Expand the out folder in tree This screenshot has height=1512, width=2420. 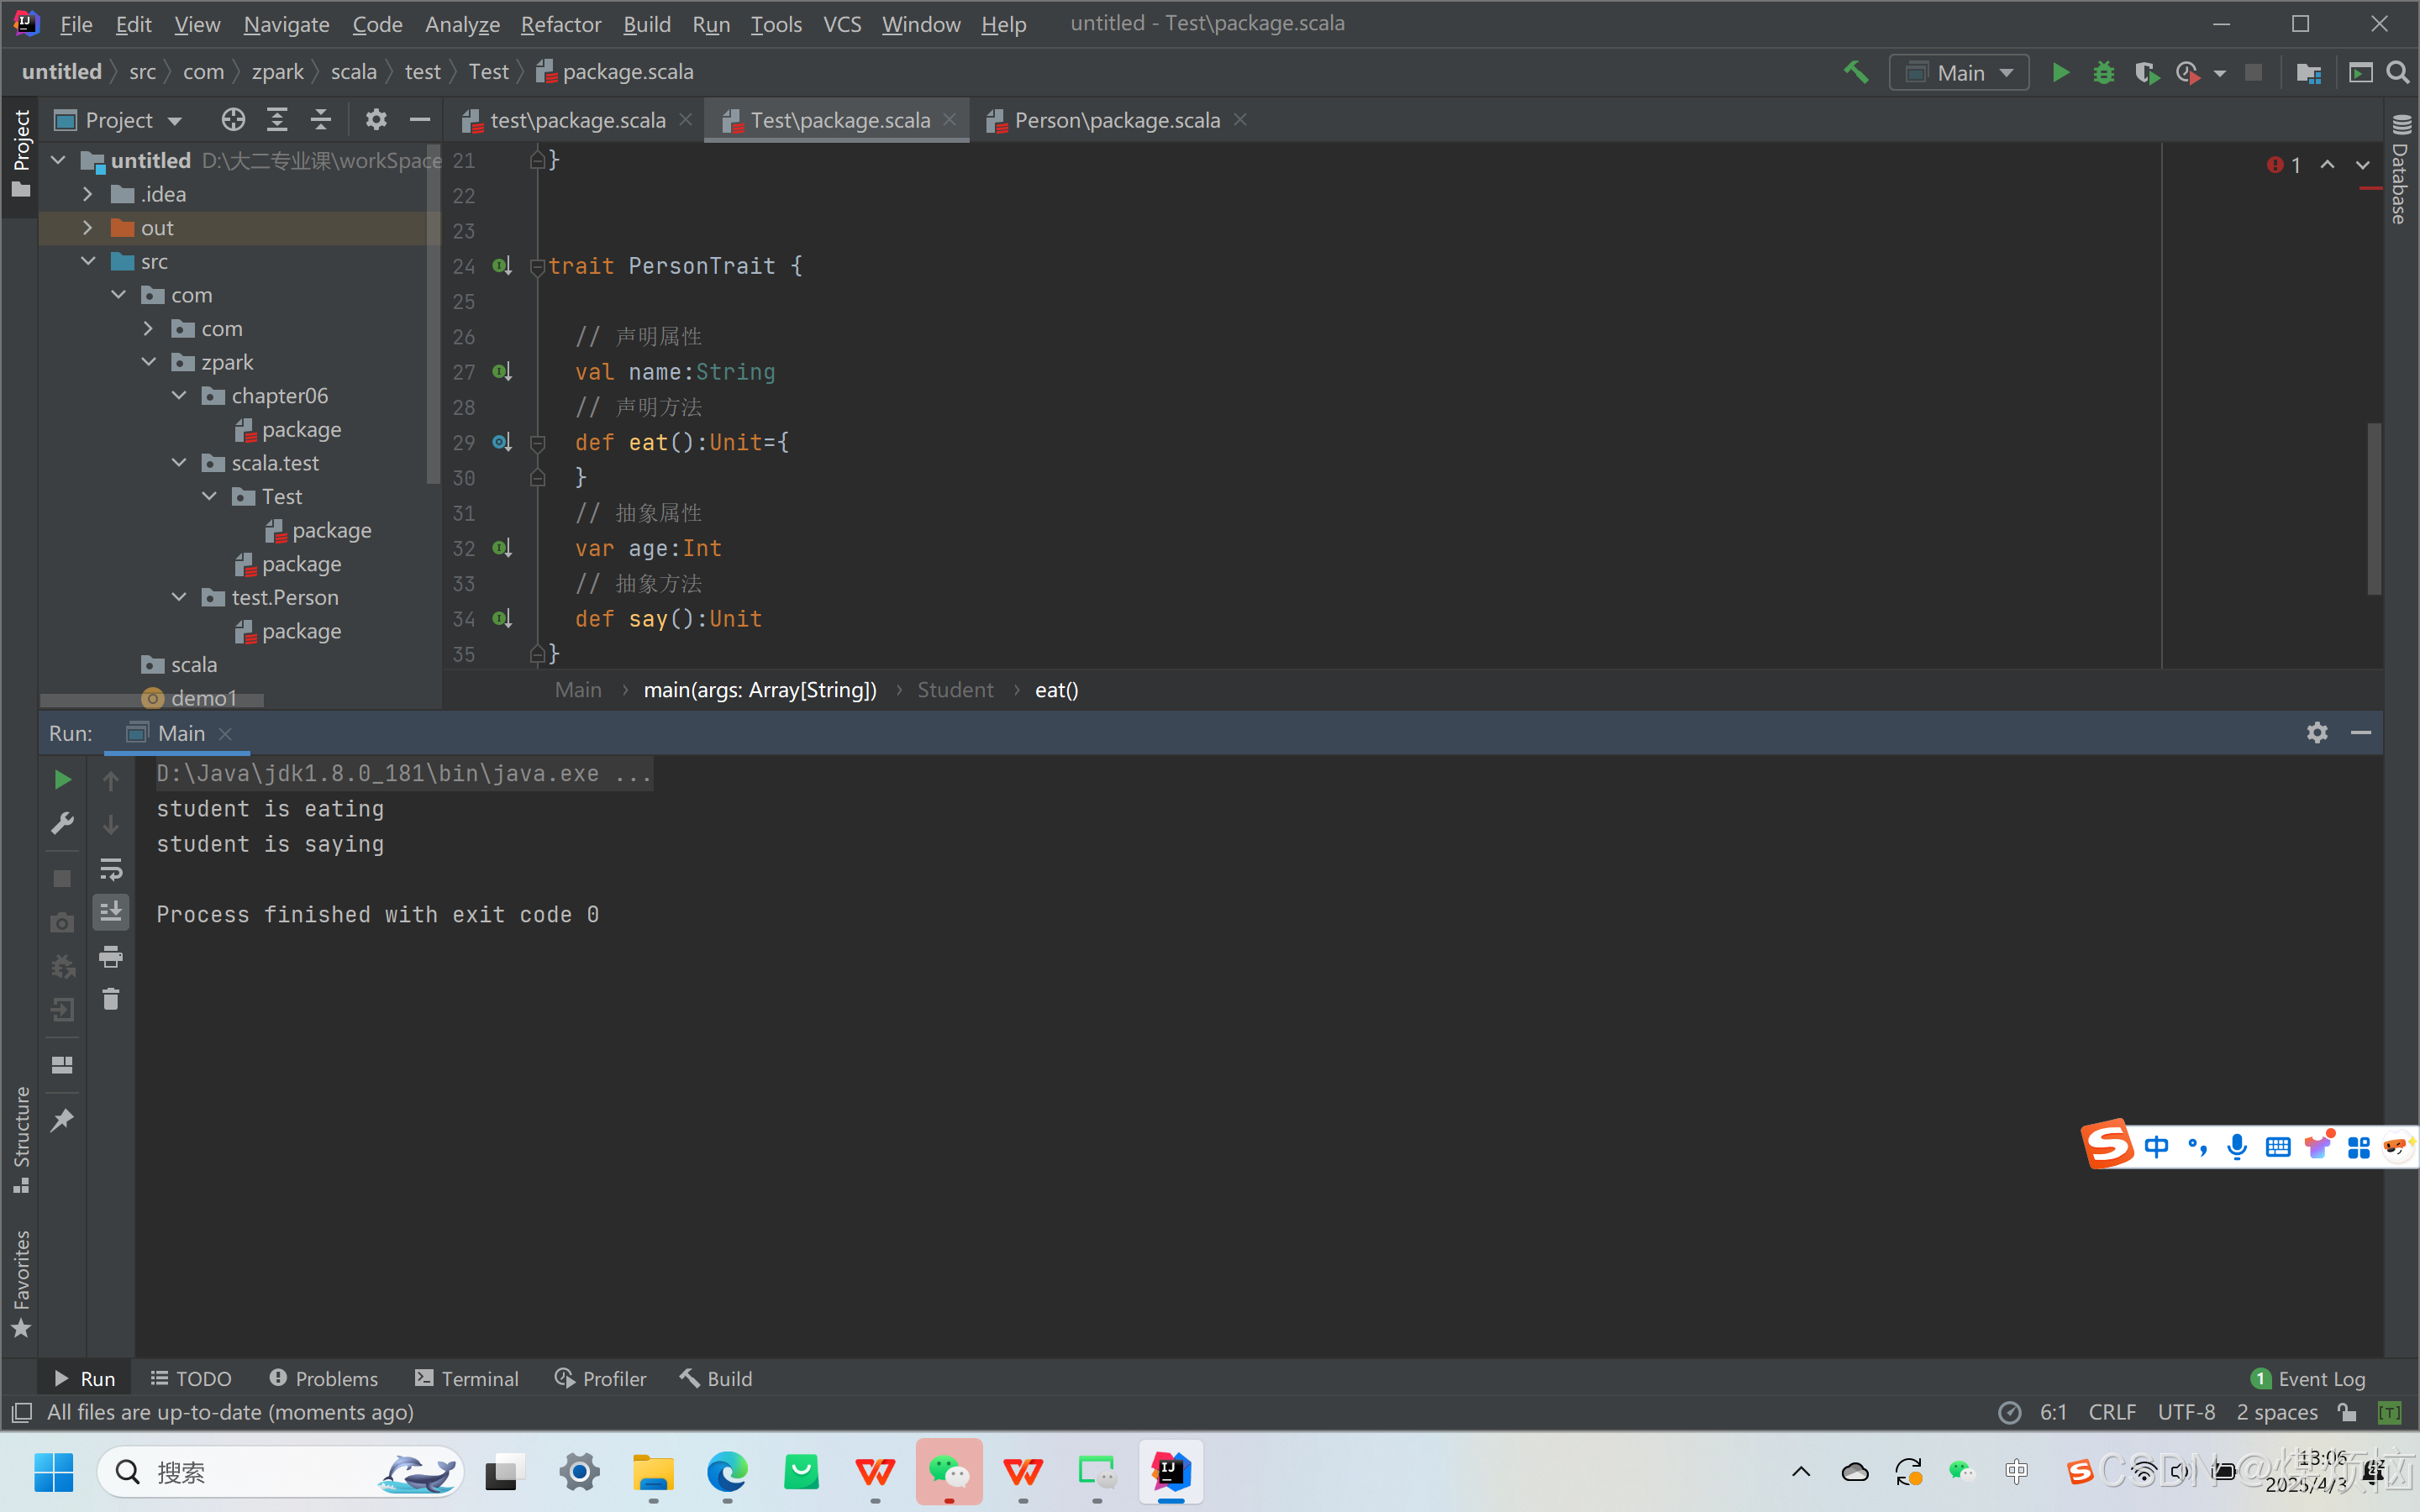coord(88,228)
